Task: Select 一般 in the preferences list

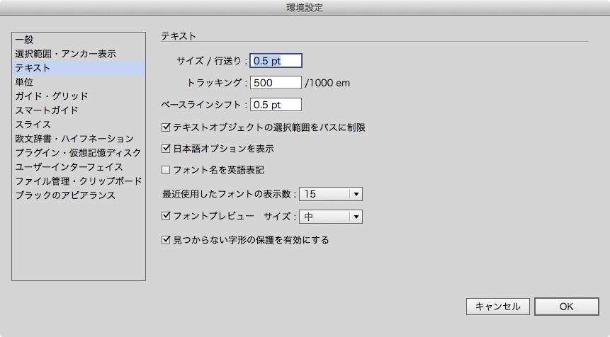Action: click(x=24, y=40)
